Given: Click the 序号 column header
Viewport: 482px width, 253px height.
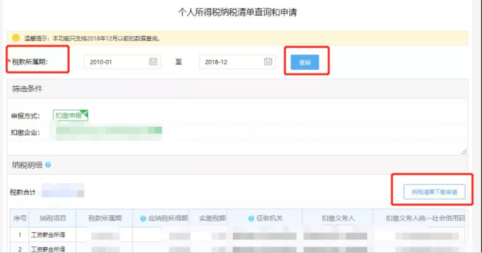Looking at the screenshot, I should click(x=20, y=218).
